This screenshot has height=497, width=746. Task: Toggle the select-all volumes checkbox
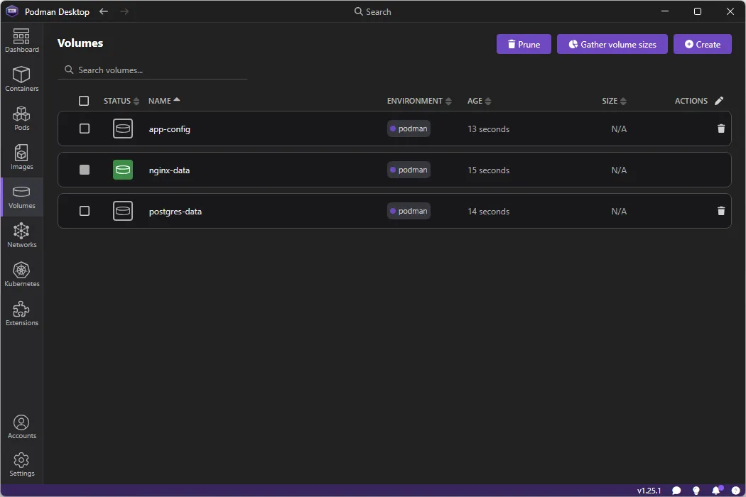(84, 100)
